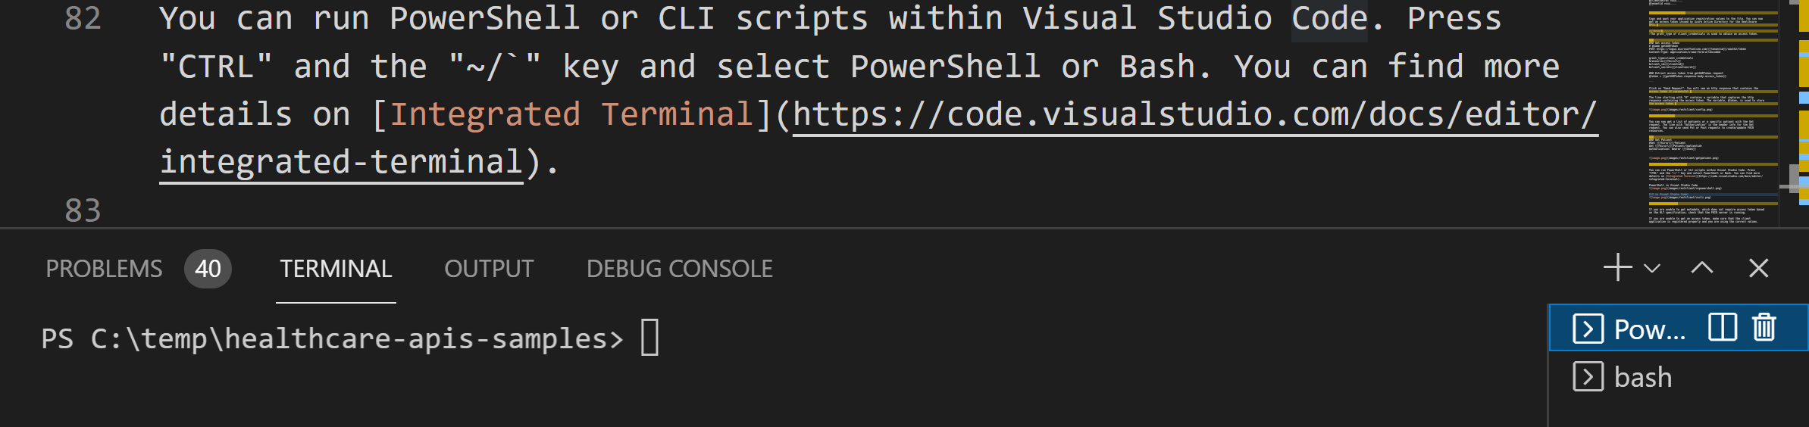
Task: Click the PowerShell terminal prompt icon
Action: 1588,328
